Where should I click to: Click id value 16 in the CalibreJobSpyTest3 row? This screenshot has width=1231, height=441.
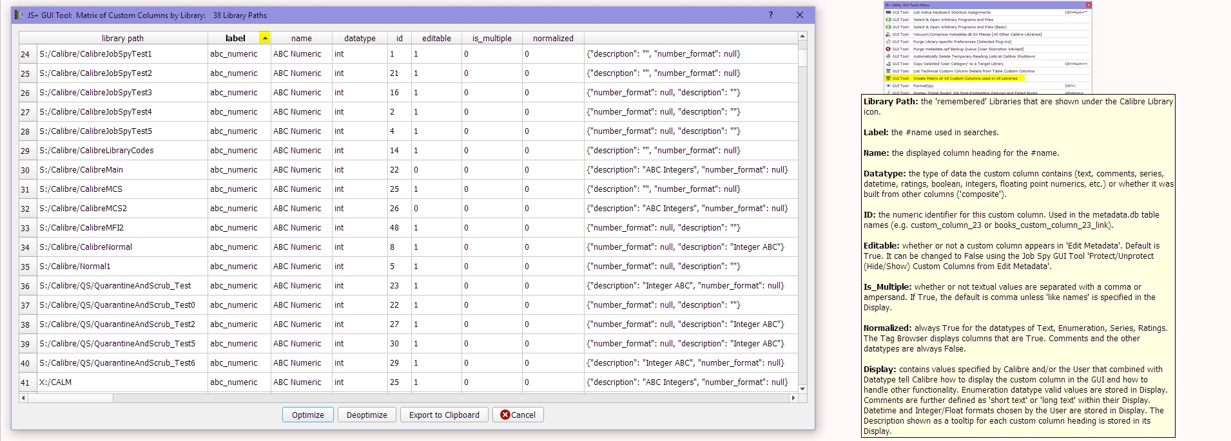click(x=400, y=93)
